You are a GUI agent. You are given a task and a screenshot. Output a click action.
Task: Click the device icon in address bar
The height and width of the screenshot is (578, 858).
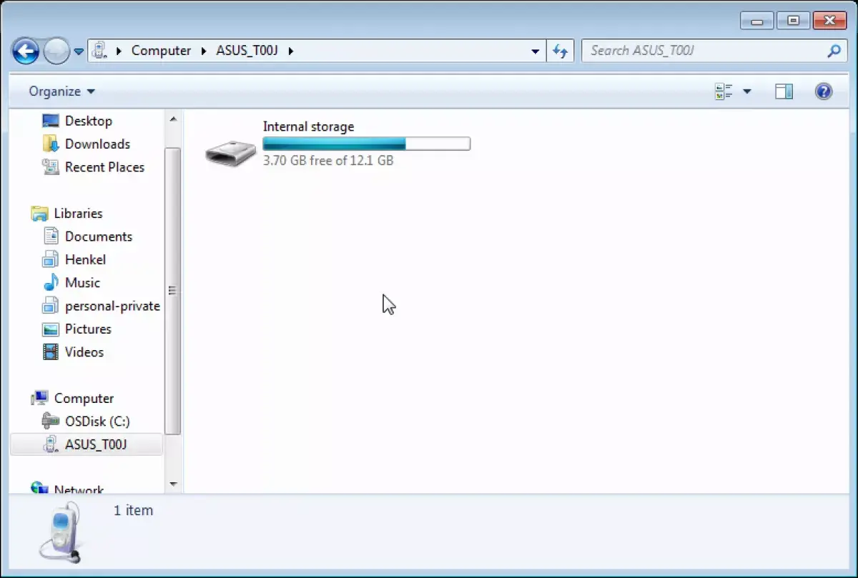pyautogui.click(x=100, y=51)
